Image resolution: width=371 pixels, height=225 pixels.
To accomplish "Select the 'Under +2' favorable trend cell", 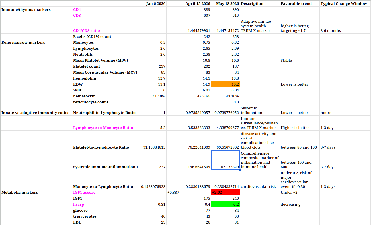I will (300, 192).
